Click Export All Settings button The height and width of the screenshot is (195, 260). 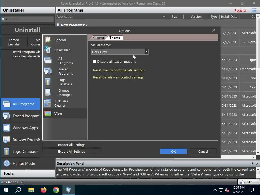click(x=72, y=151)
